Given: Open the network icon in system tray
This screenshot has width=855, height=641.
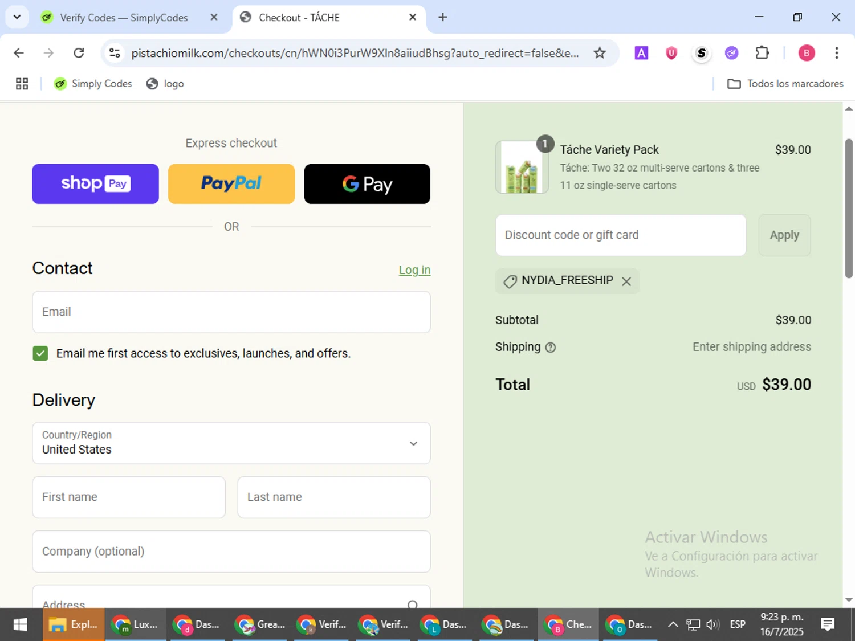Looking at the screenshot, I should point(693,624).
